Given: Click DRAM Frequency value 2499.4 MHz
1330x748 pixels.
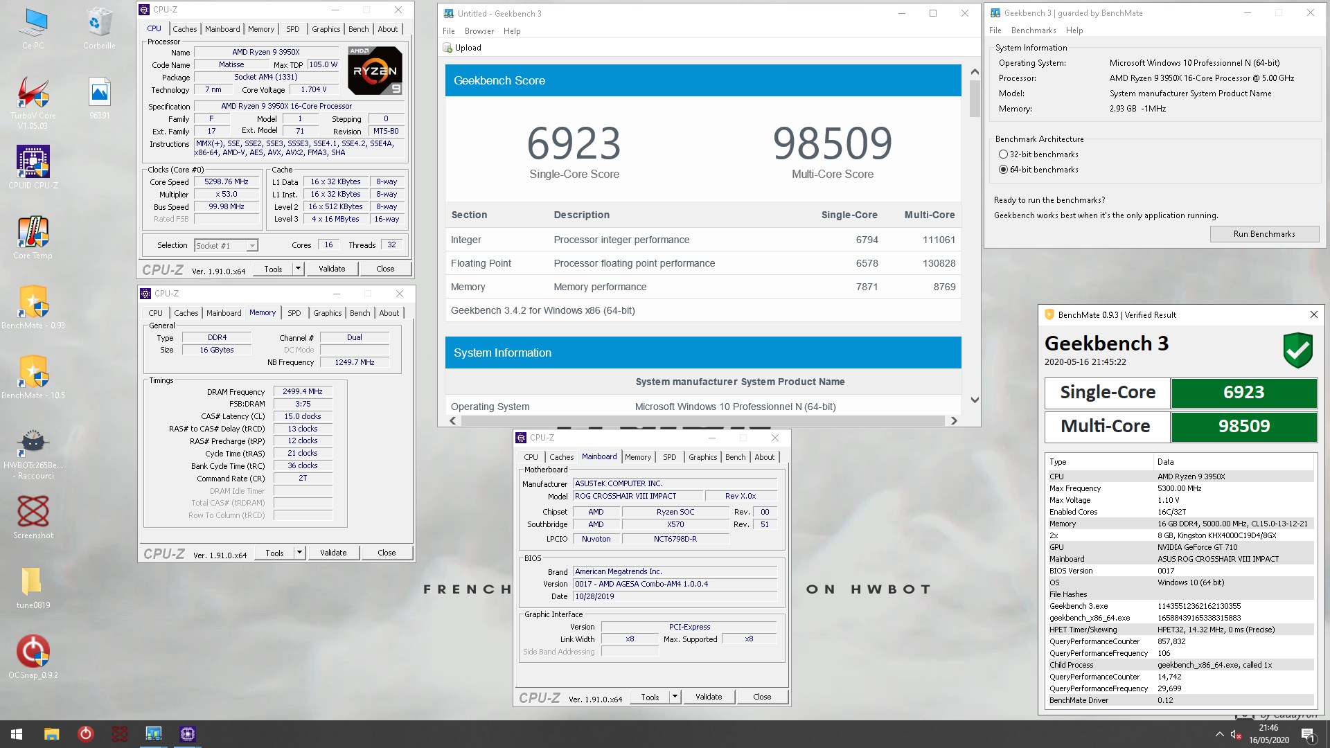Looking at the screenshot, I should click(x=303, y=391).
